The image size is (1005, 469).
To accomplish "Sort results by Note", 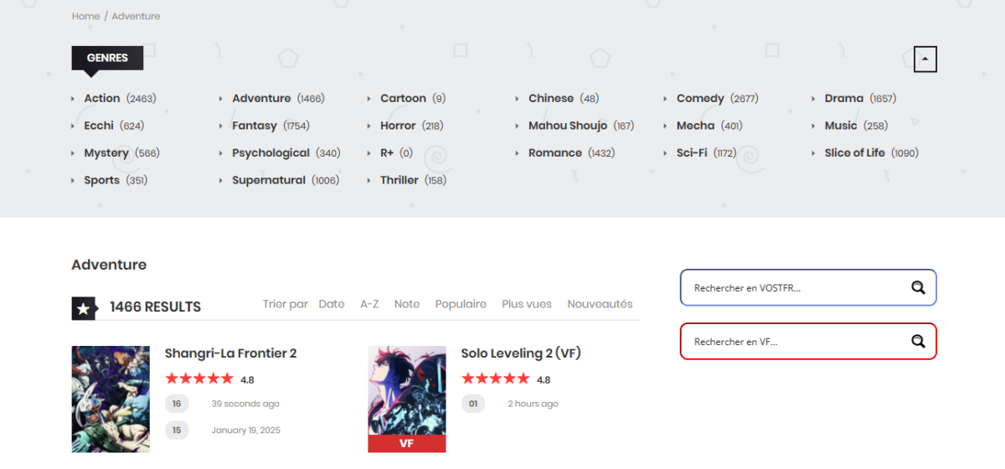I will (407, 304).
